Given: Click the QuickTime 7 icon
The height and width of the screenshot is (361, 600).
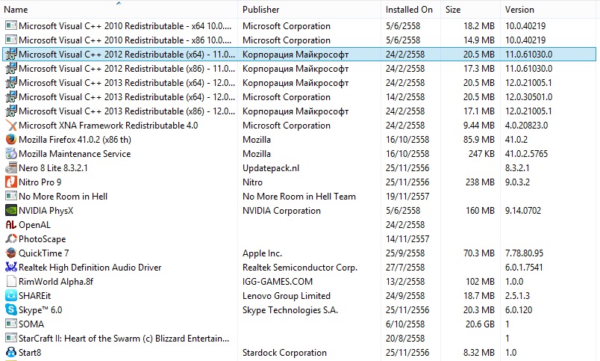Looking at the screenshot, I should coord(11,253).
